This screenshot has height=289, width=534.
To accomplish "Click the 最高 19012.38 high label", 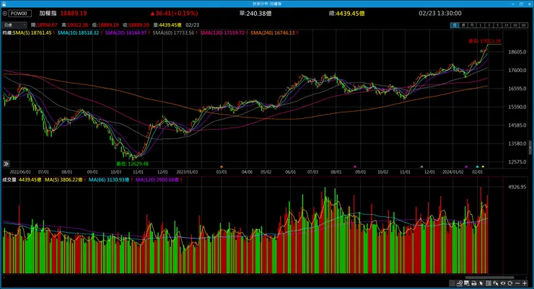I will (x=485, y=41).
